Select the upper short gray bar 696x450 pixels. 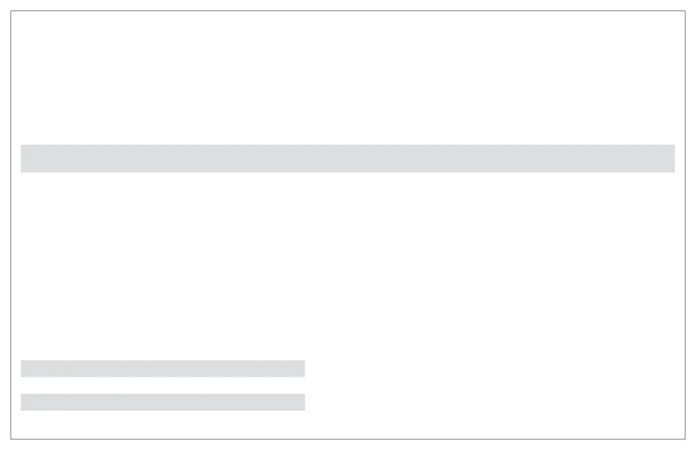coord(163,368)
